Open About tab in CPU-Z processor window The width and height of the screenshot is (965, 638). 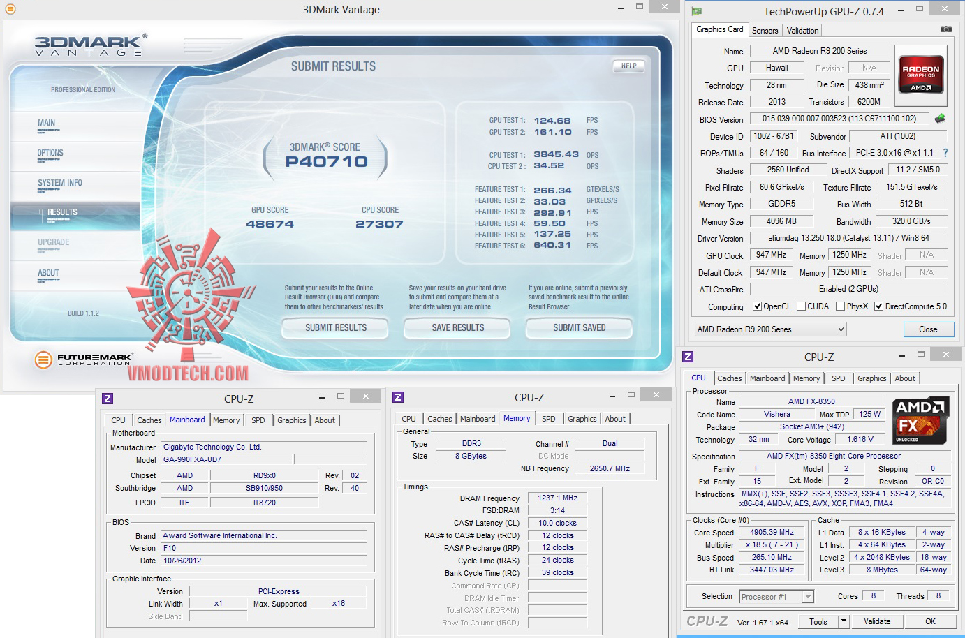tap(905, 378)
